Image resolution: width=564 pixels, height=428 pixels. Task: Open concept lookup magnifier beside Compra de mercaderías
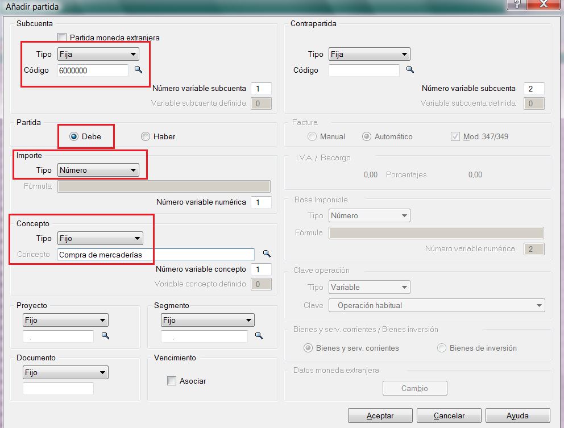point(266,254)
